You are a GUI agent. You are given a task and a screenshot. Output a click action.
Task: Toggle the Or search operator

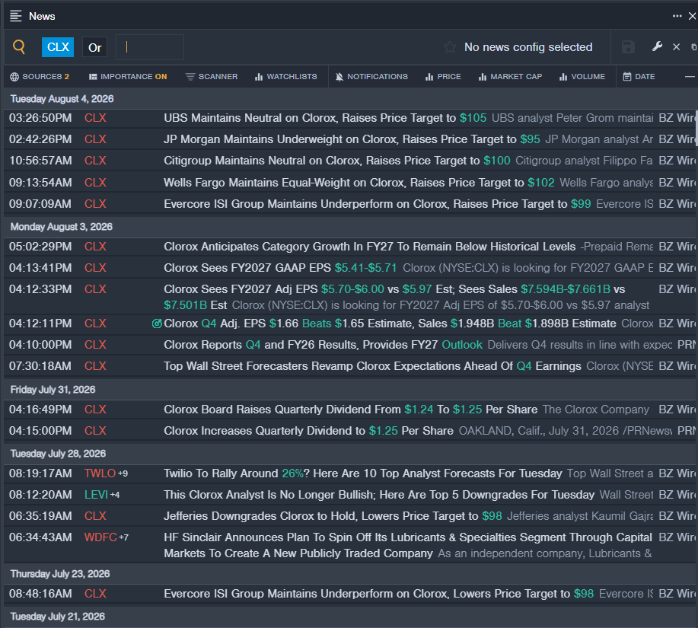pyautogui.click(x=95, y=47)
